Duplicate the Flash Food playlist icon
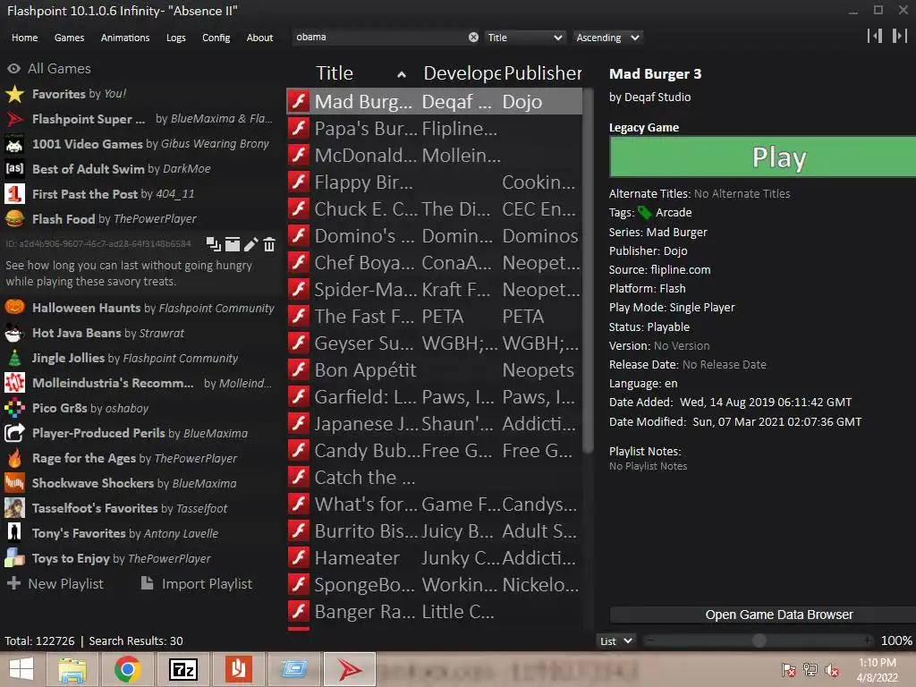The width and height of the screenshot is (916, 687). pos(214,244)
